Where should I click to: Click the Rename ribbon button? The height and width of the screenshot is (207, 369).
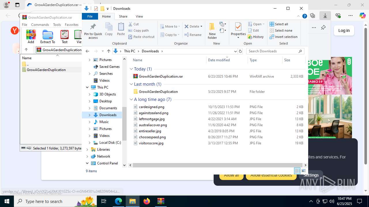coord(193,35)
